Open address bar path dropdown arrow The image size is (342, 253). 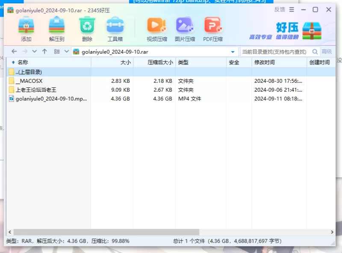click(x=233, y=52)
